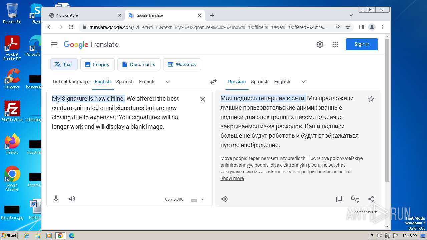
Task: Bookmark this page in Chrome
Action: pos(348,27)
